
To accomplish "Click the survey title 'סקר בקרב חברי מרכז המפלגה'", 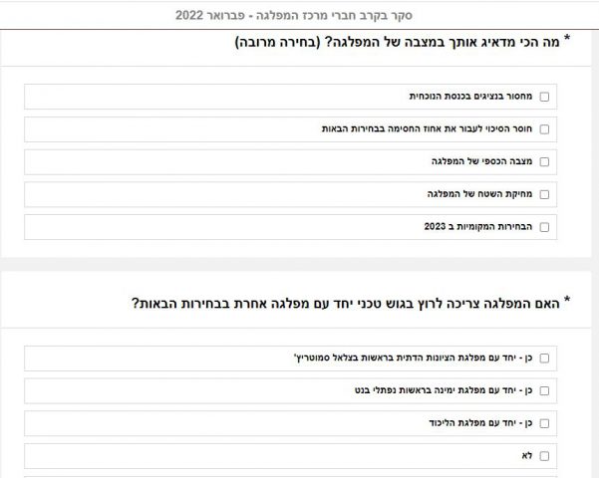I will 299,16.
